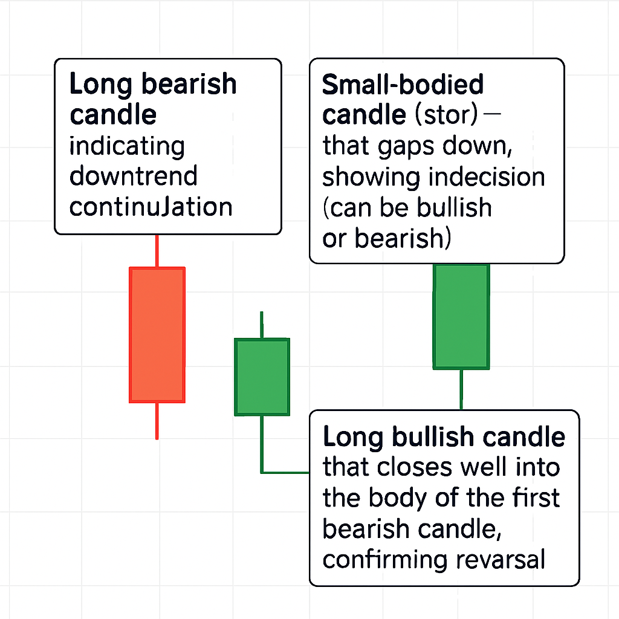Click the red candle's upper wick
Viewport: 619px width, 619px height.
pos(157,251)
